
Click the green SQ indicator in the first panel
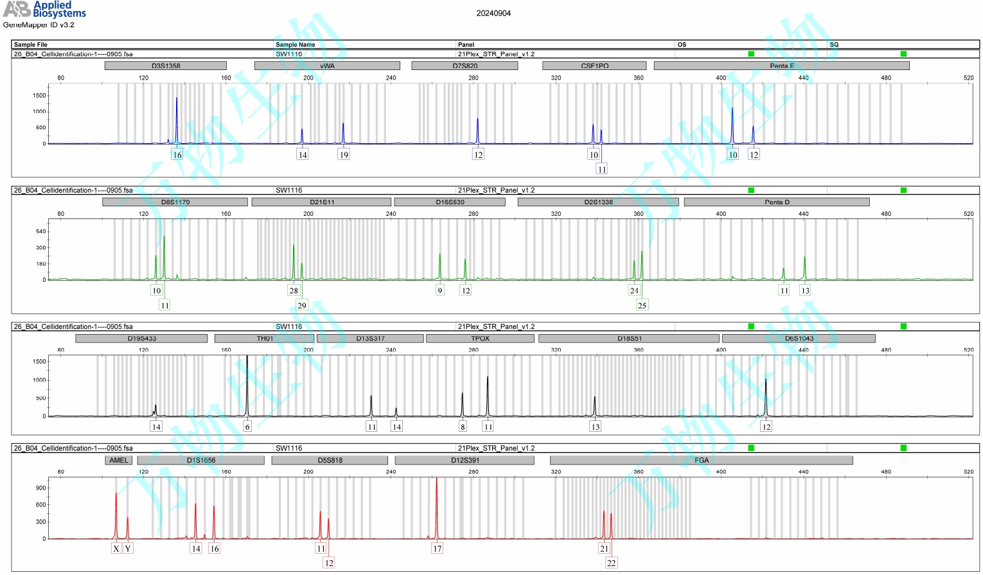tap(903, 54)
